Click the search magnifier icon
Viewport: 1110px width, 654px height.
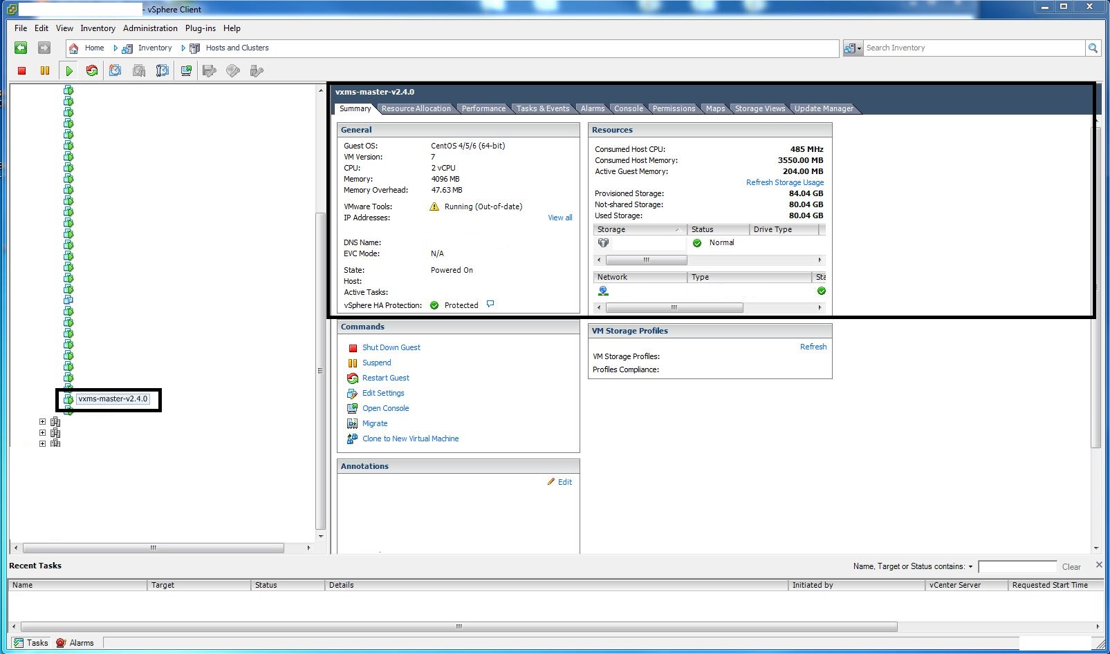point(1093,48)
